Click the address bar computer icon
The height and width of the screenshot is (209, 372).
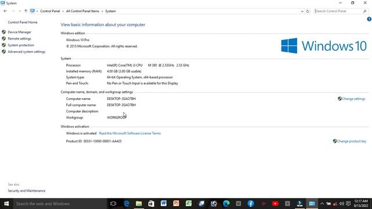33,11
